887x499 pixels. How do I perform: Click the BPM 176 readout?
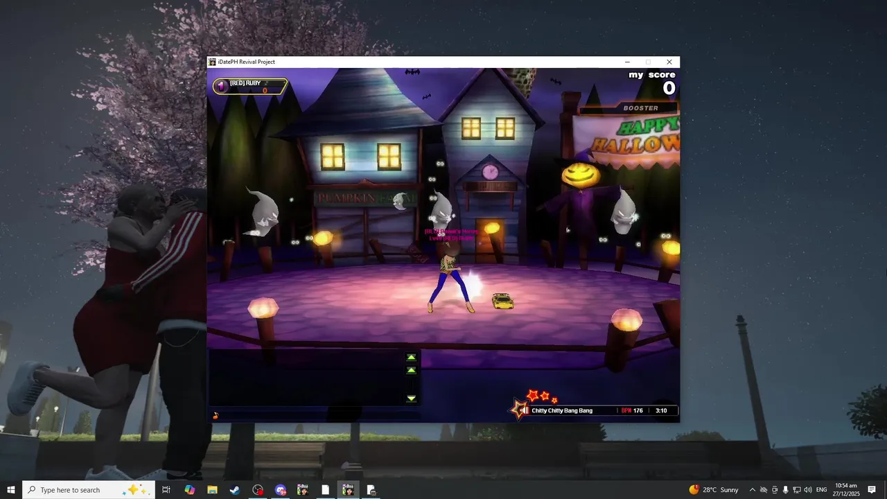631,410
